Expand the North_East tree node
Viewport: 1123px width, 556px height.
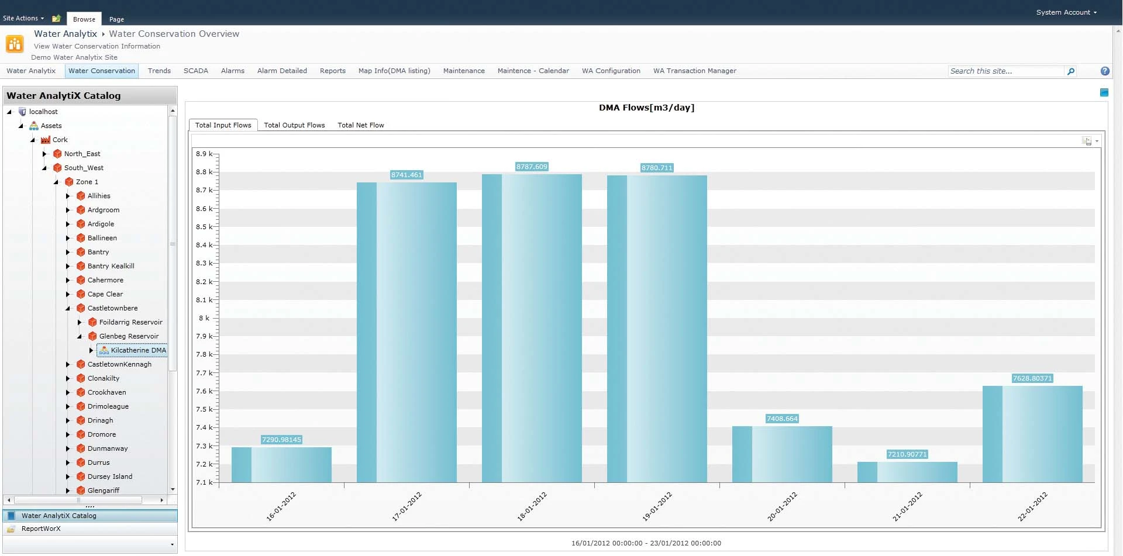click(44, 154)
